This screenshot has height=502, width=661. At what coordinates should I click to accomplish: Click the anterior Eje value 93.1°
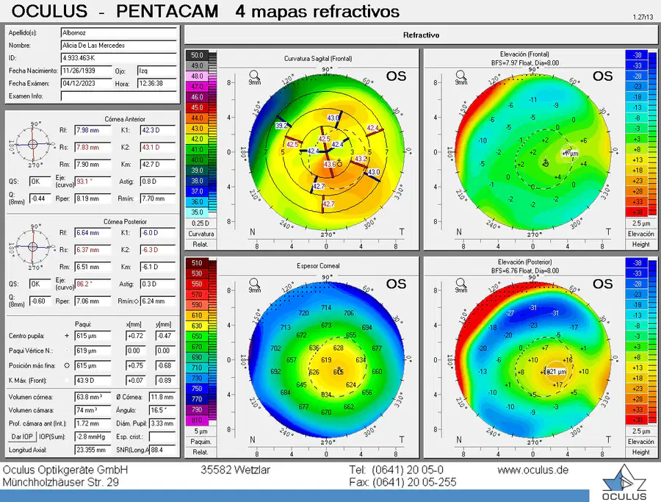93,182
